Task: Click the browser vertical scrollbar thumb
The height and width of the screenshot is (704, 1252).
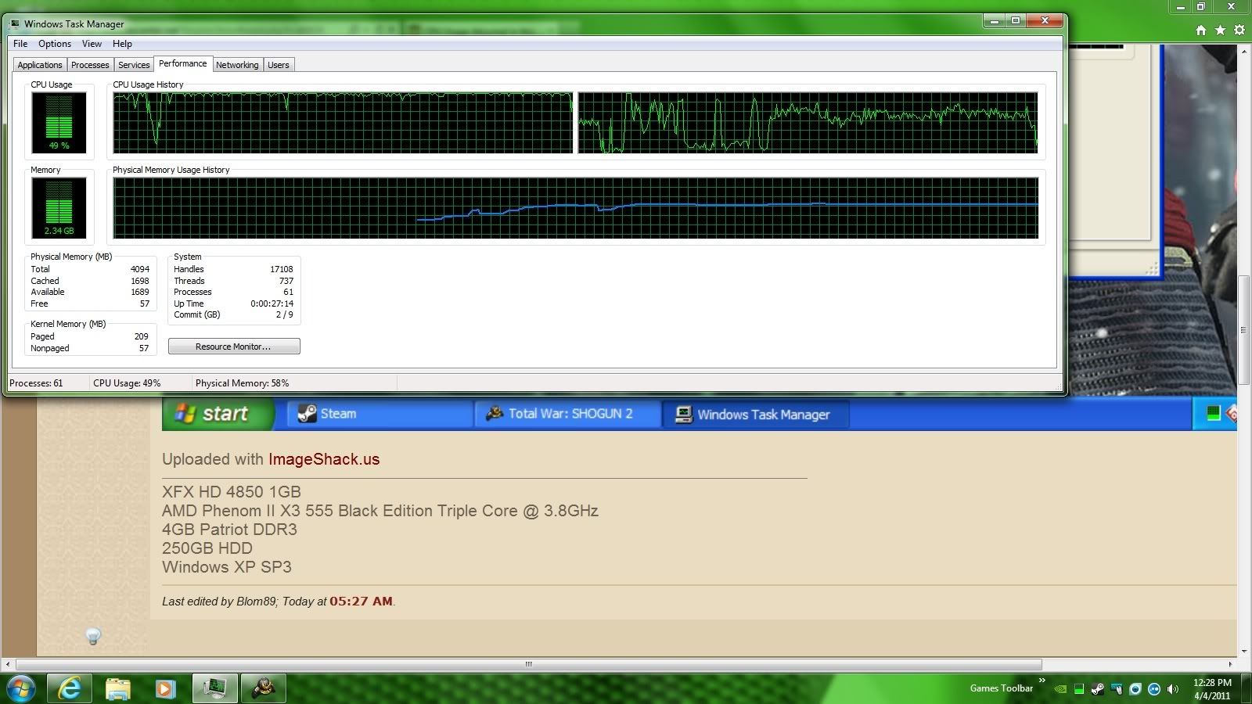Action: (1244, 330)
